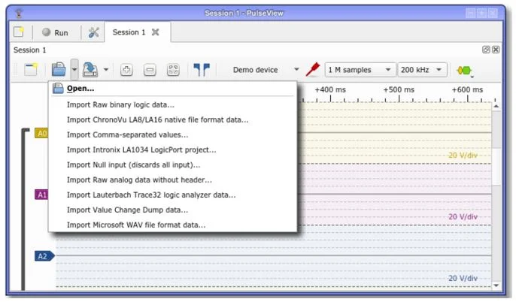
Task: Select Import Comma-separated values menu entry
Action: 127,134
